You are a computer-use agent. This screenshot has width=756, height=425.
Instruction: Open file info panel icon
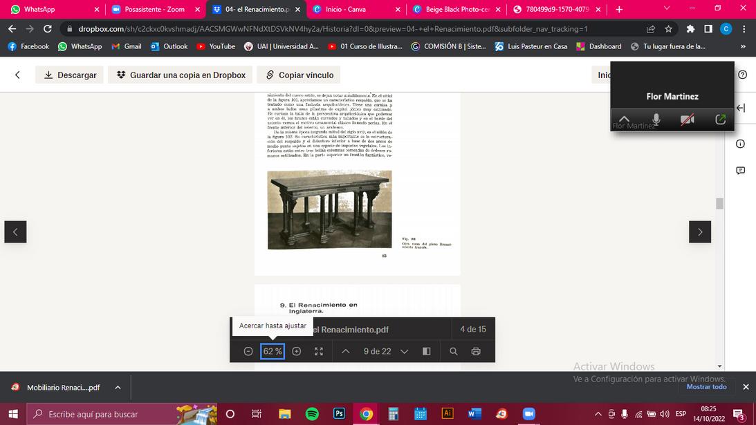pos(741,144)
